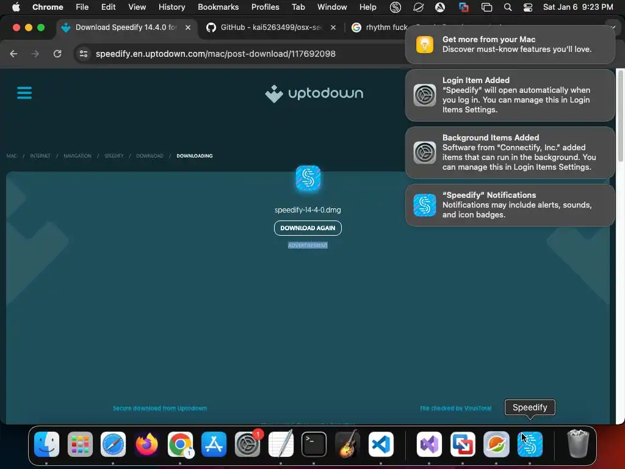Open TextEdit from the Dock
The image size is (625, 469).
point(281,444)
